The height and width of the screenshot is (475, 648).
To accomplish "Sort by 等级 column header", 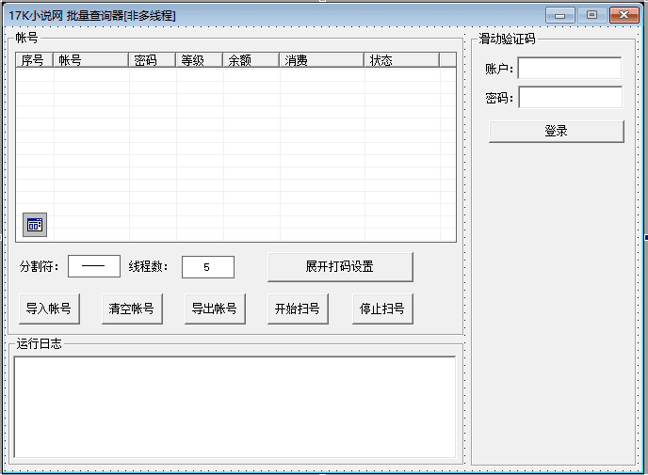I will pyautogui.click(x=199, y=60).
